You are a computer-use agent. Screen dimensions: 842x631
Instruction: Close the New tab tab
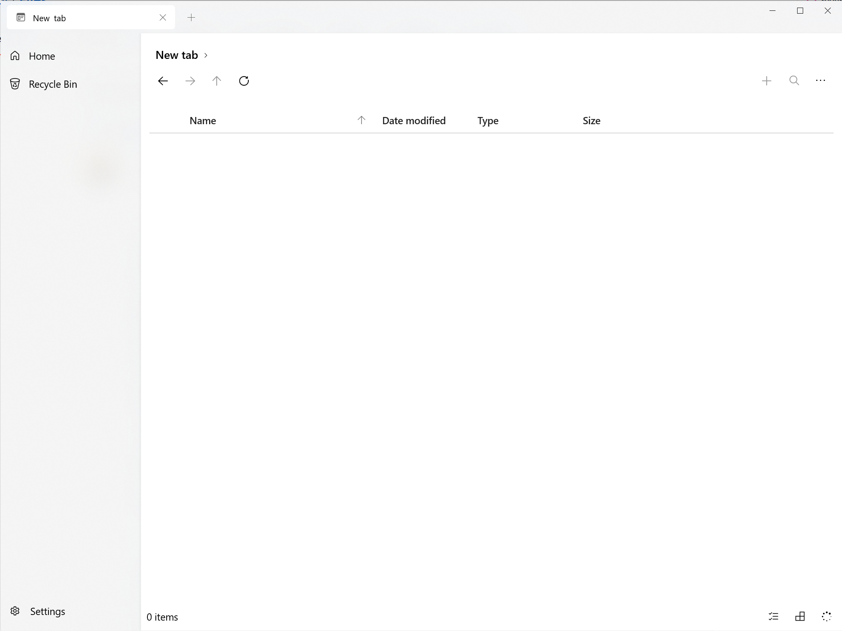[163, 18]
